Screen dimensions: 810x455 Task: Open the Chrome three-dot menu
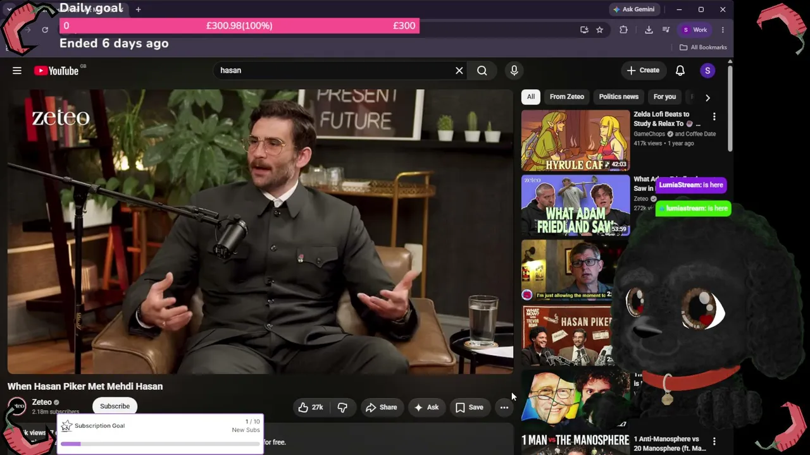click(x=723, y=30)
